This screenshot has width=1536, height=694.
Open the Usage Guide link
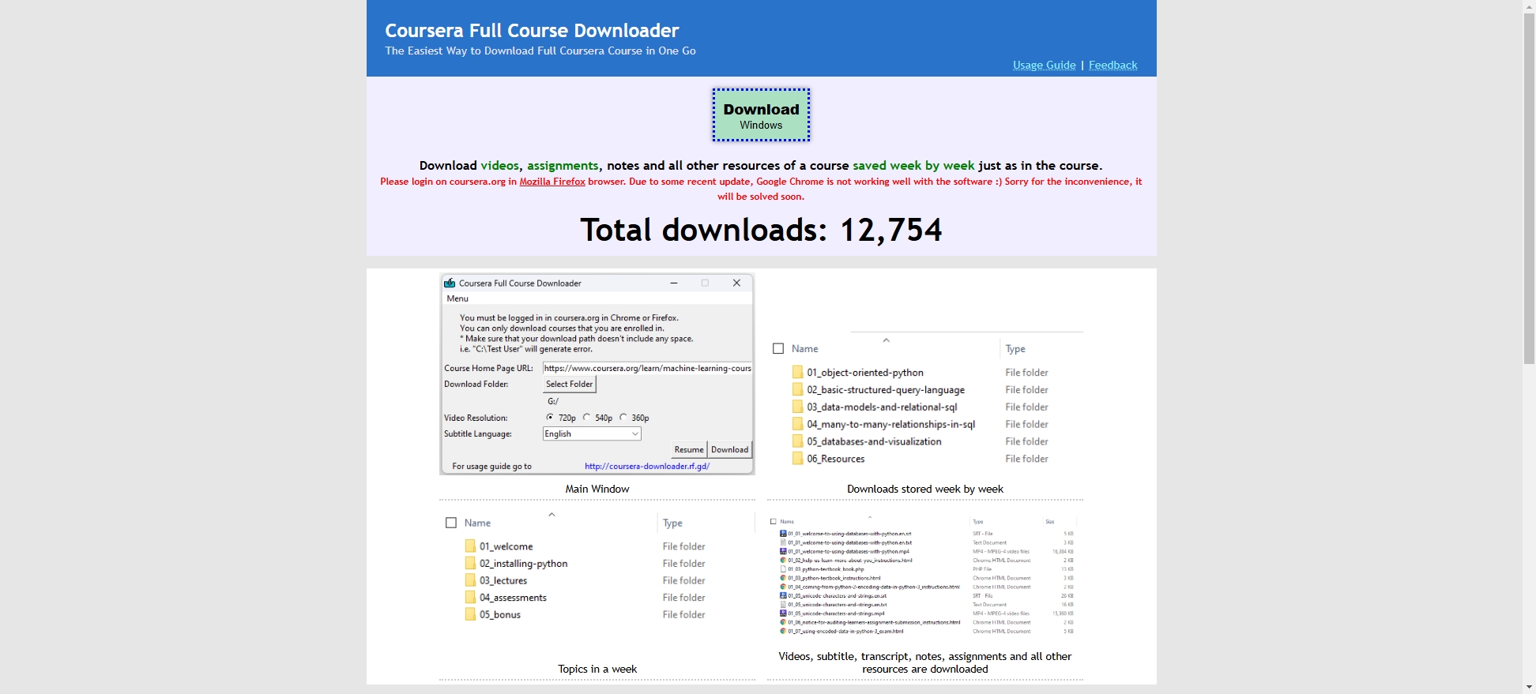pos(1044,65)
